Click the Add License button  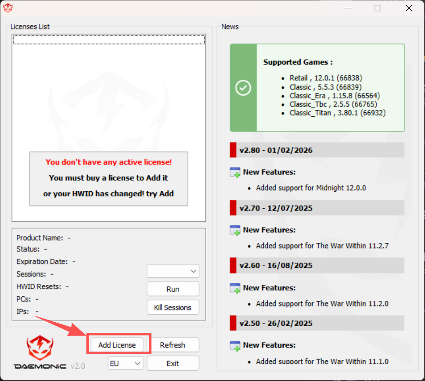[x=117, y=345]
